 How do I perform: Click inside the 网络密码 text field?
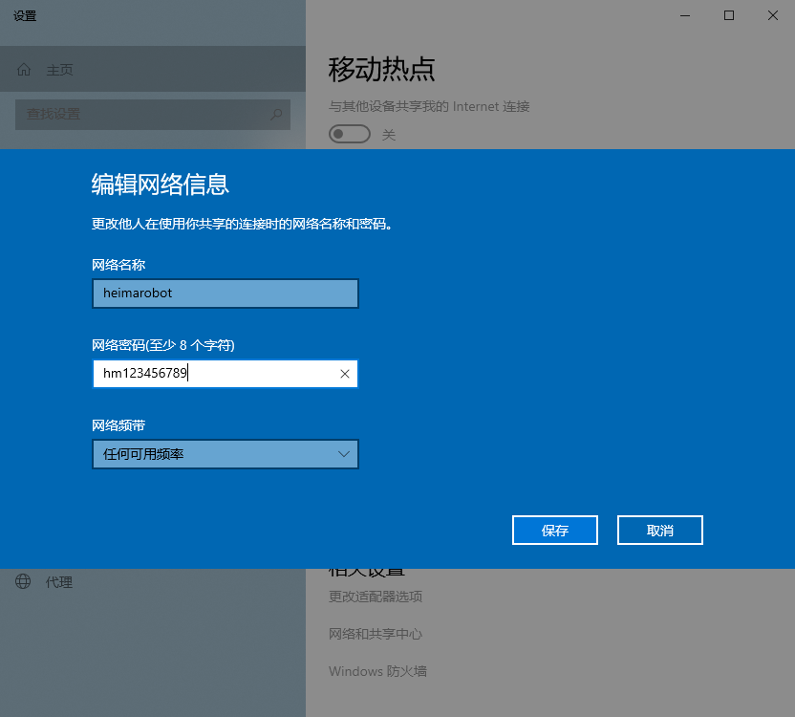(215, 374)
